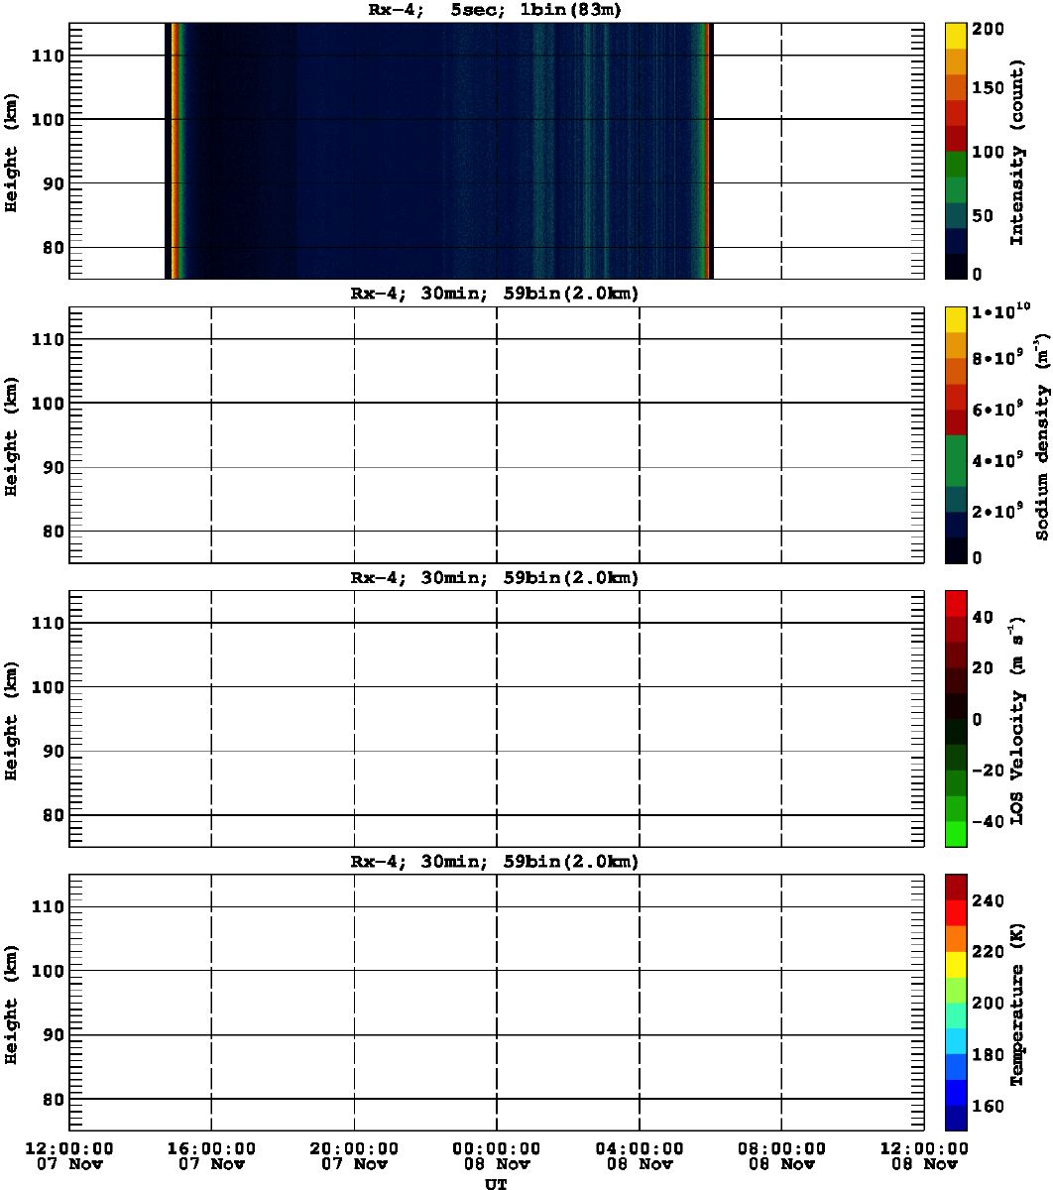1053x1190 pixels.
Task: Click the 'Height (km)' label of the Sodium density plot
Action: click(11, 434)
